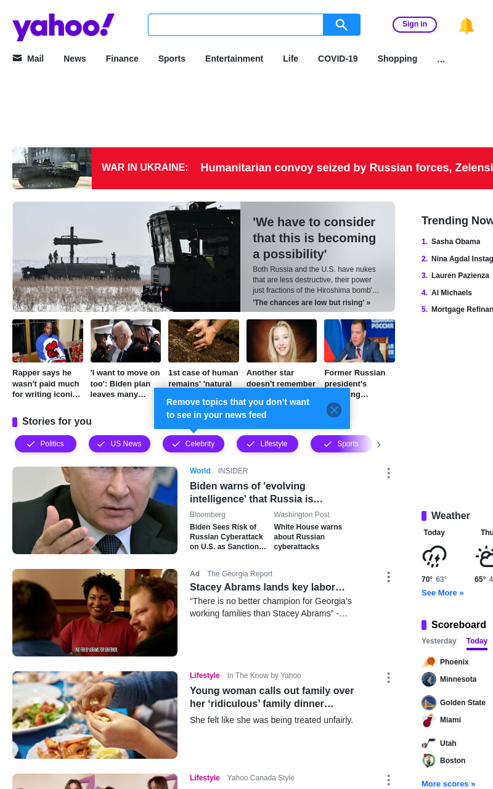
Task: Open options for ridiculous family dinner story
Action: point(388,678)
